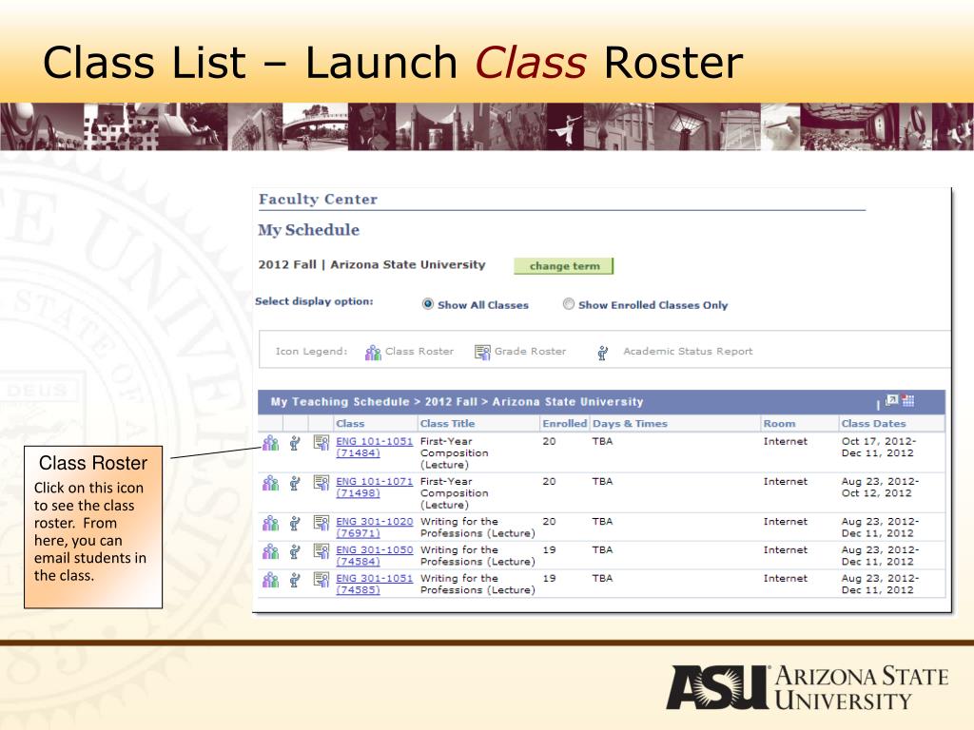
Task: Click 'Aug 23, 2012- Oct 12, 2012' dates cell
Action: click(x=880, y=487)
